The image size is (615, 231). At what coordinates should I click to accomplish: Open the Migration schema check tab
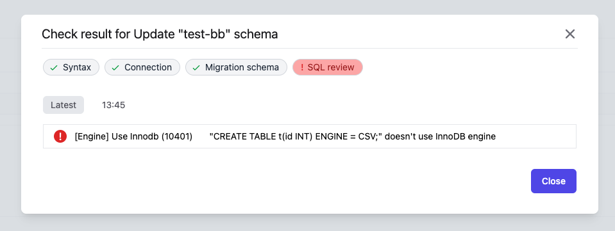(x=236, y=67)
